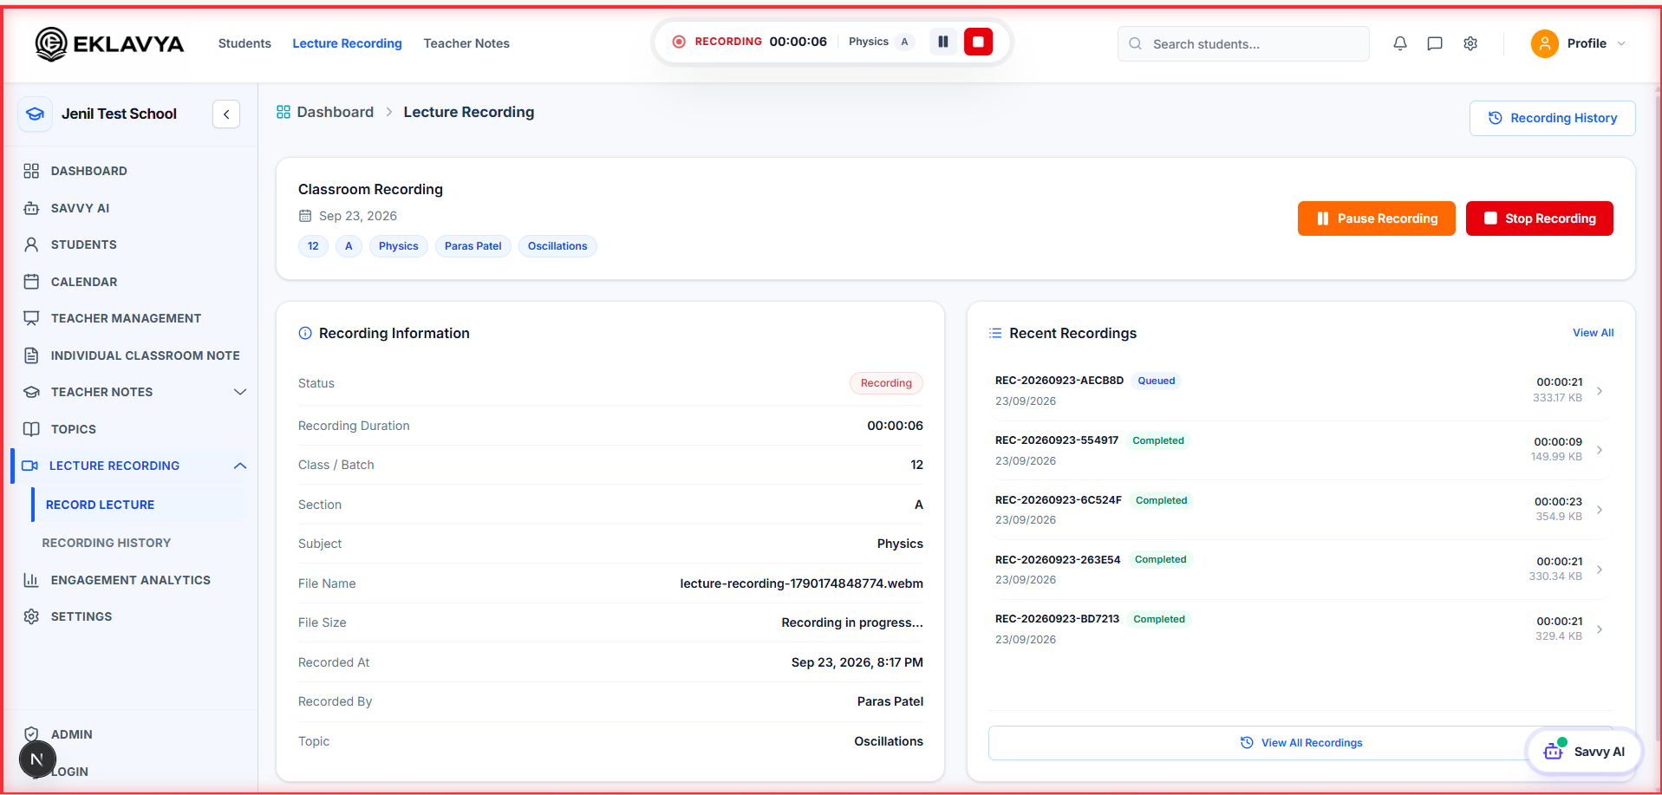The image size is (1662, 795).
Task: Click the Queued status badge
Action: 1156,381
